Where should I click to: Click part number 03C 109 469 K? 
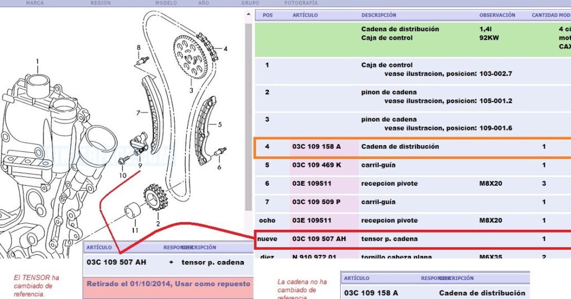pyautogui.click(x=316, y=165)
